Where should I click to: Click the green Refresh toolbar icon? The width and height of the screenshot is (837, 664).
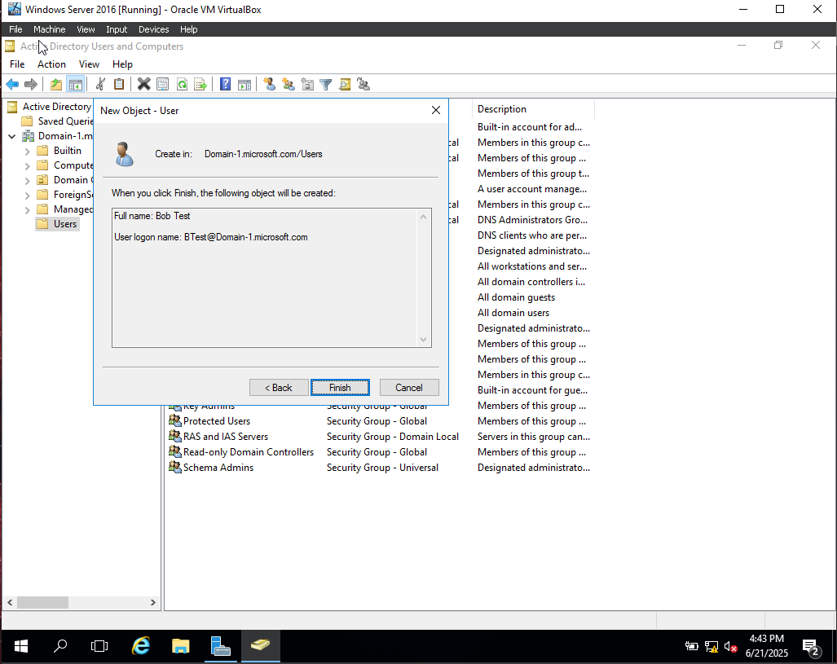[182, 85]
